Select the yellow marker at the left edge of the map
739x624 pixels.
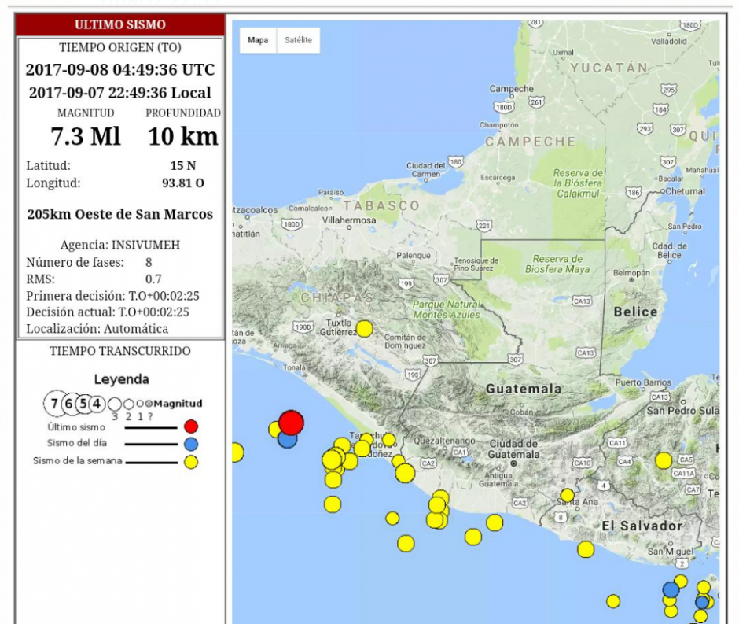point(237,452)
